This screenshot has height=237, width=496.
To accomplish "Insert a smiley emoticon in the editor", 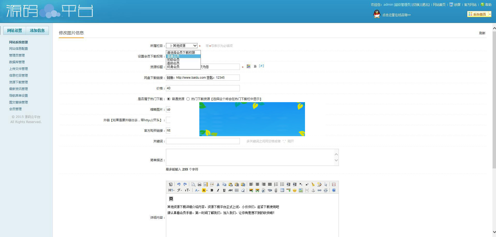I will coord(295,190).
